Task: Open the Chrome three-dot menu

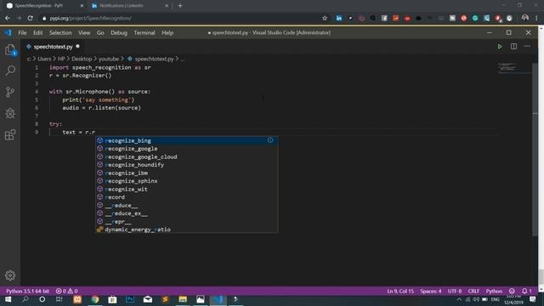Action: click(x=536, y=18)
